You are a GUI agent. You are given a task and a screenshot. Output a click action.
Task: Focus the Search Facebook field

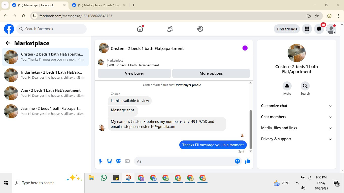(51, 29)
